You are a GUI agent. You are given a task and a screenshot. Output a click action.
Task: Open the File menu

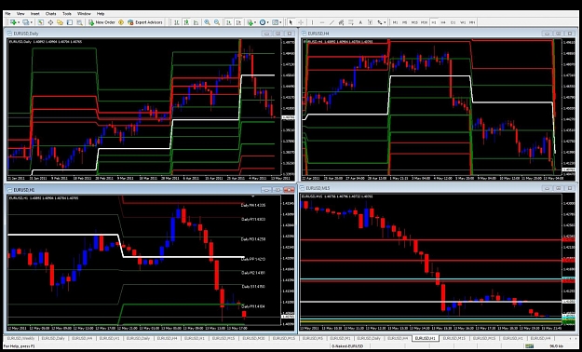[x=7, y=14]
